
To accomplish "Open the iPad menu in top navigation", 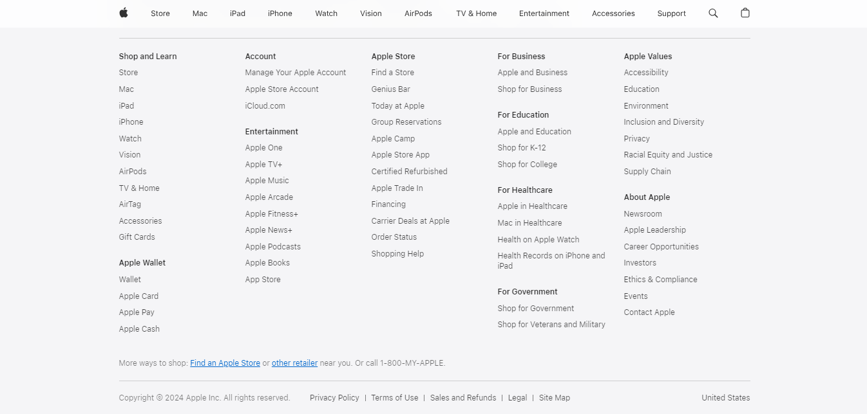I will (x=238, y=14).
